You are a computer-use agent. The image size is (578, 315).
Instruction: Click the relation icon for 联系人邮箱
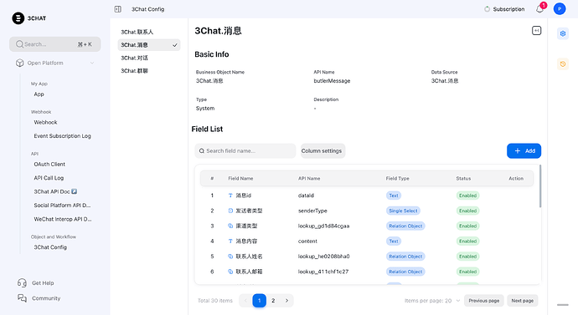click(230, 272)
